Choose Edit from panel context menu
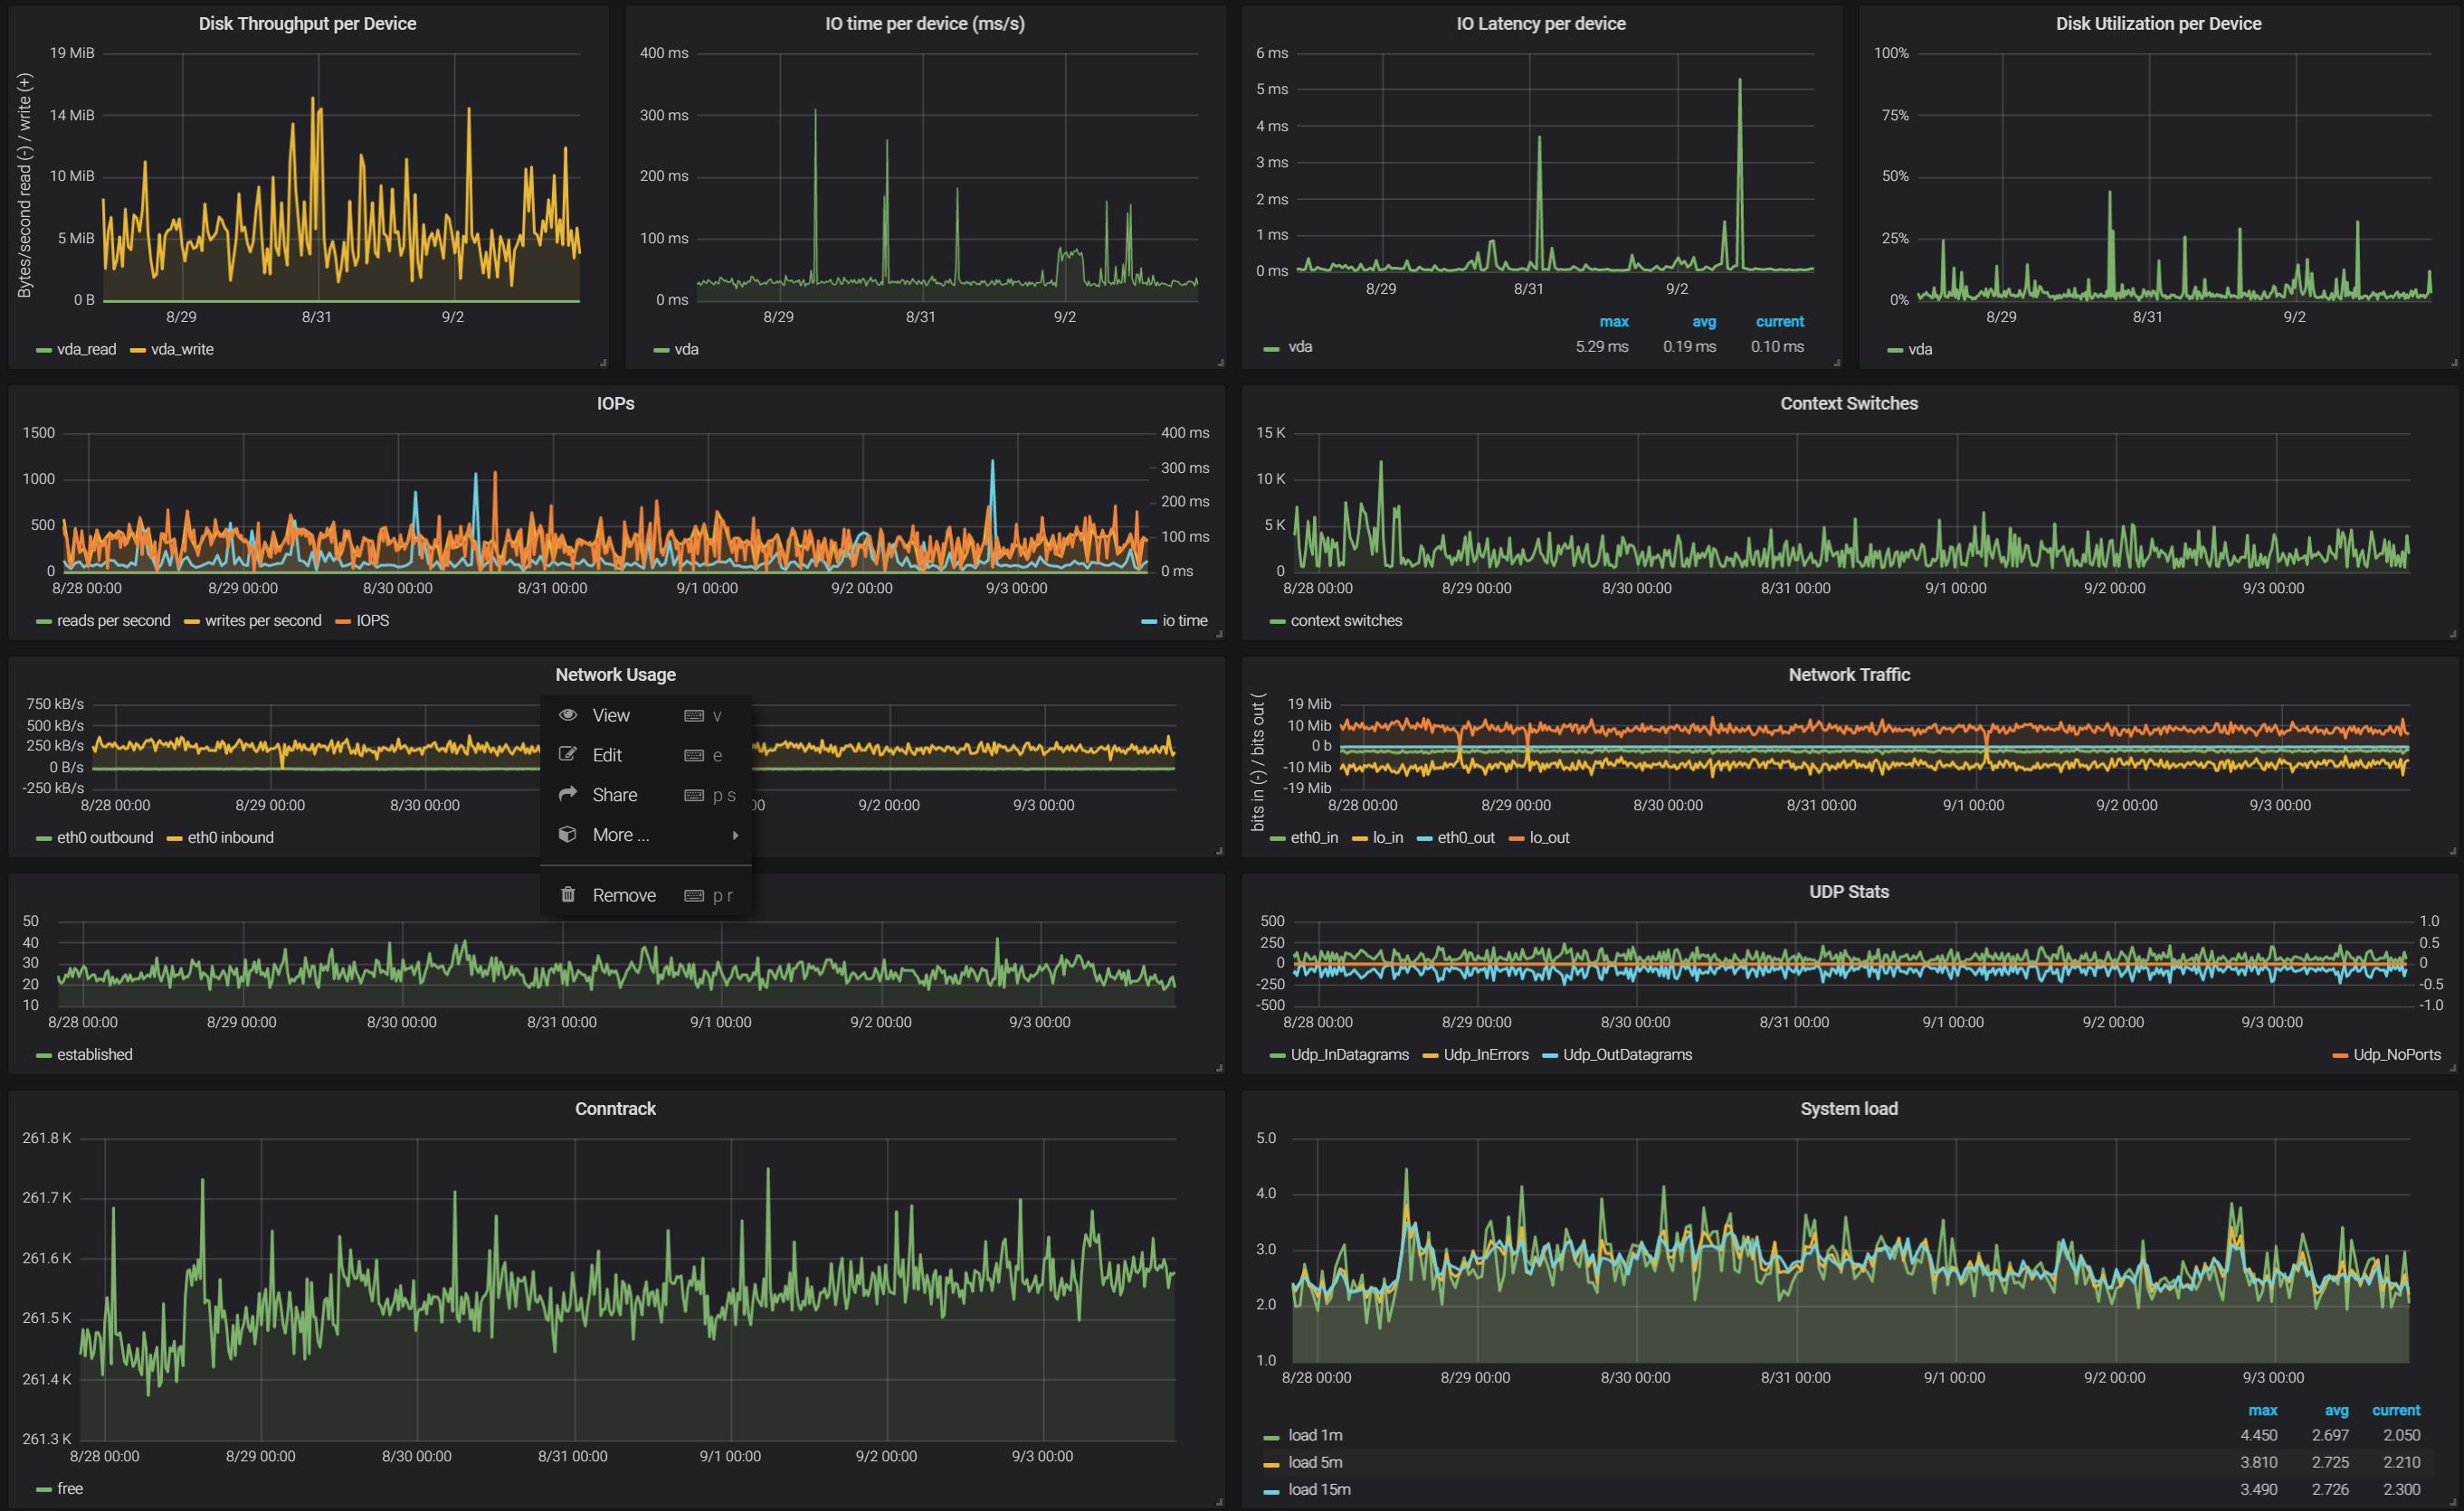The image size is (2464, 1511). coord(607,756)
